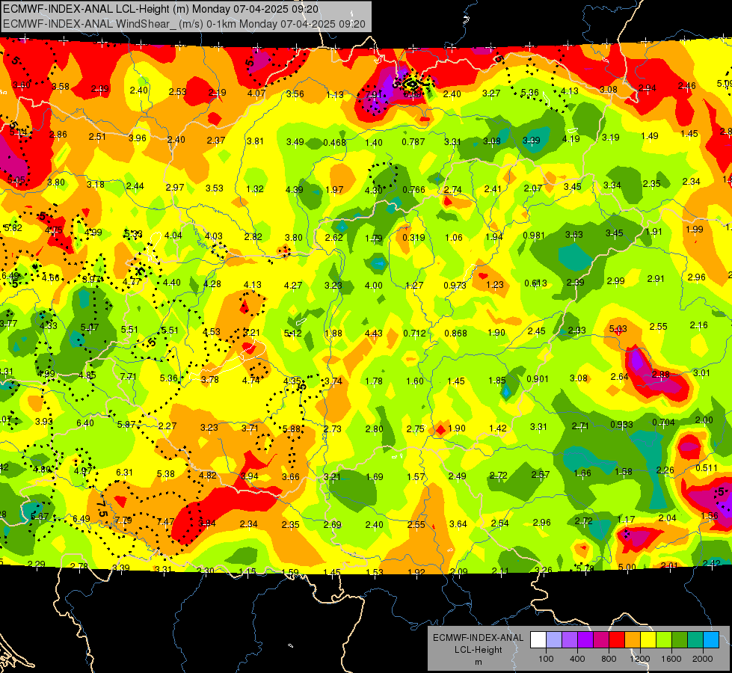The image size is (732, 673).
Task: Click the light lavender legend swatch
Action: (554, 640)
